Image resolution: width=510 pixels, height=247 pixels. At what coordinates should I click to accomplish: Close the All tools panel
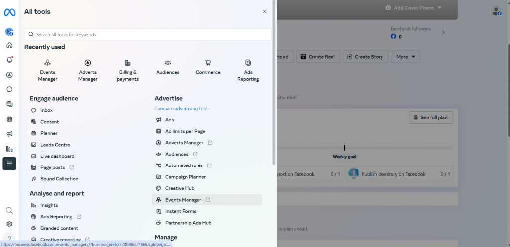click(x=265, y=12)
